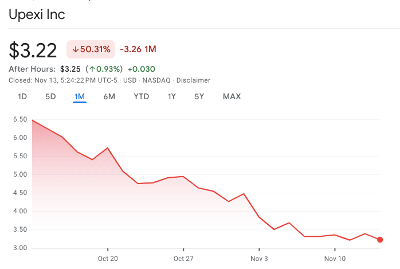Open the Disclaimer link
Image resolution: width=400 pixels, height=269 pixels.
193,80
